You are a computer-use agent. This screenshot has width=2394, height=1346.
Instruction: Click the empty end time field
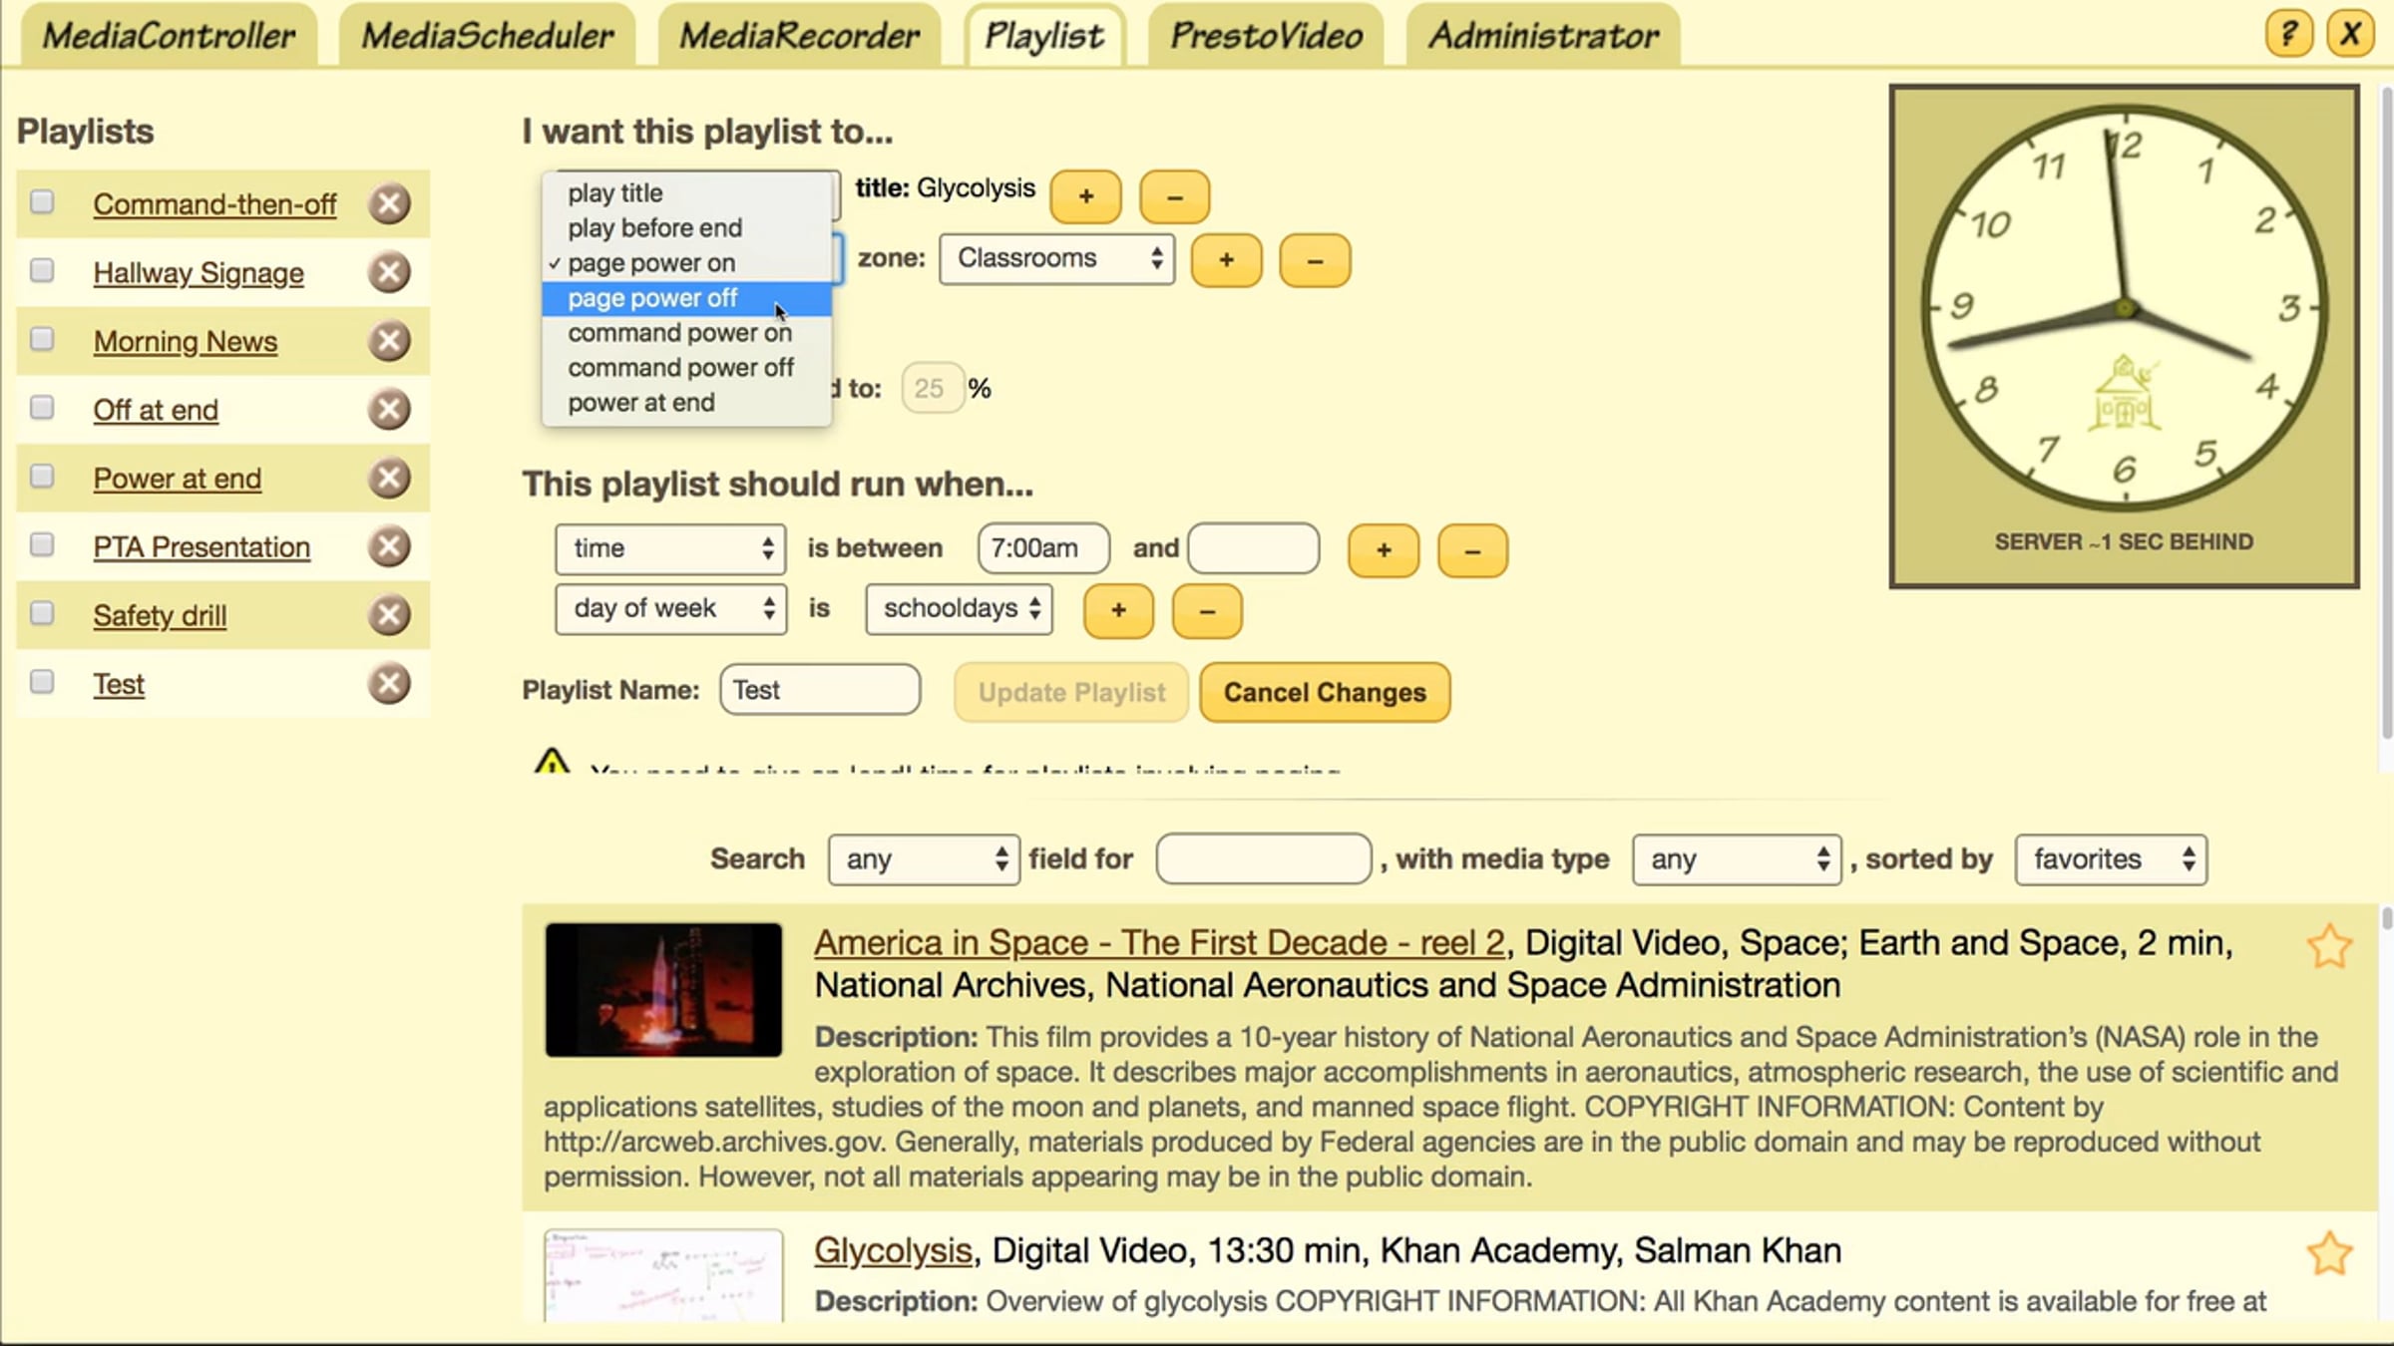point(1253,549)
